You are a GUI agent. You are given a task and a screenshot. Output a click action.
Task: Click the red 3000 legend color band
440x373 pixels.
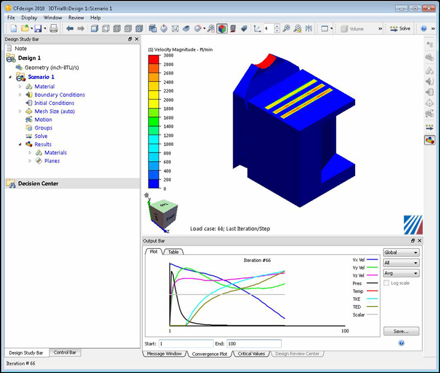(x=154, y=60)
